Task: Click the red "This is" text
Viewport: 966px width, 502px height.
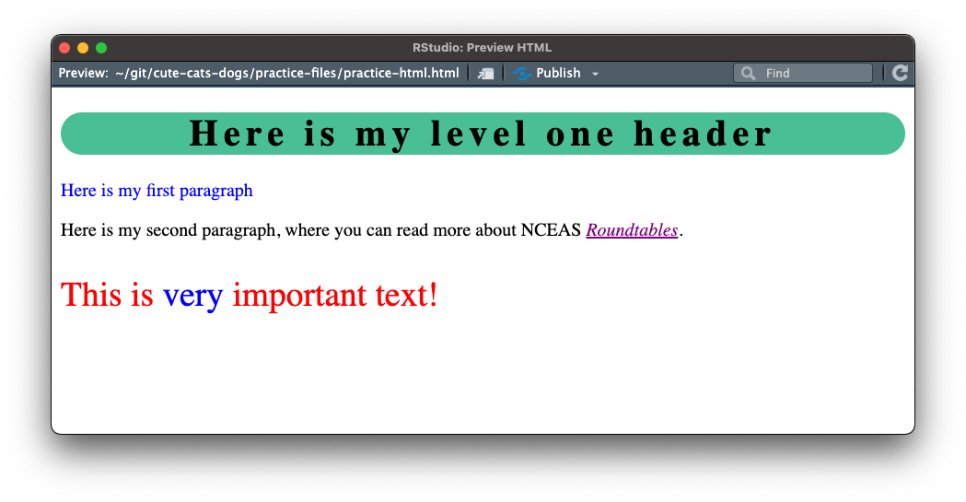Action: 107,295
